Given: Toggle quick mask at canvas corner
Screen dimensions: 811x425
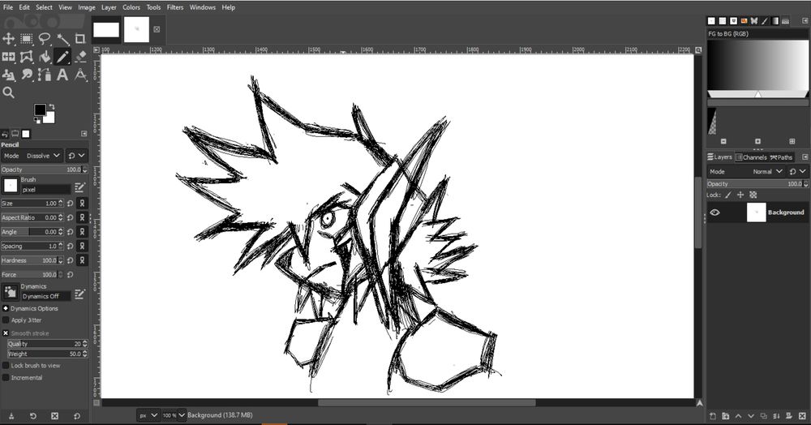Looking at the screenshot, I should (97, 402).
